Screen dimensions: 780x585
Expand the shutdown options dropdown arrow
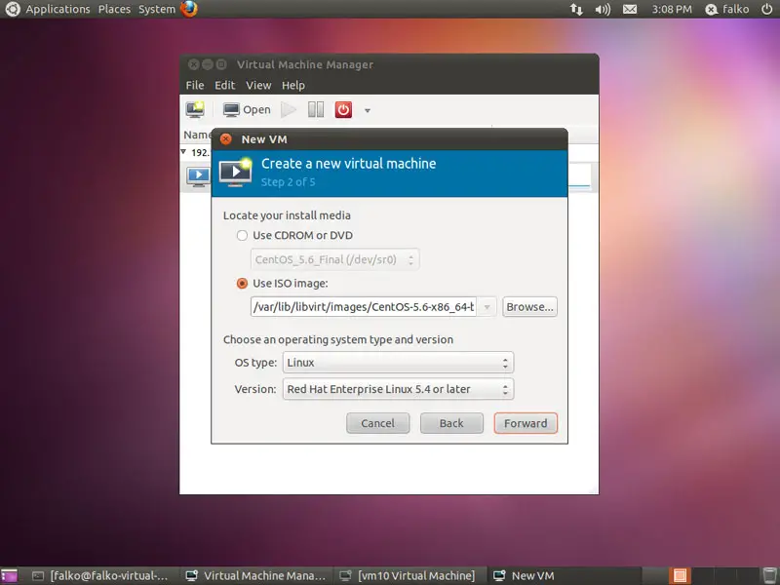(368, 110)
